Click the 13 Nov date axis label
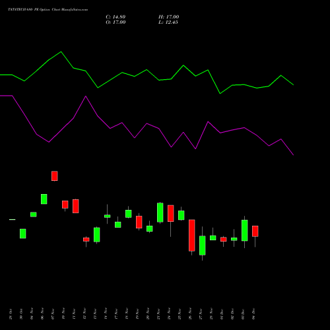The width and height of the screenshot is (330, 330). coord(95,313)
